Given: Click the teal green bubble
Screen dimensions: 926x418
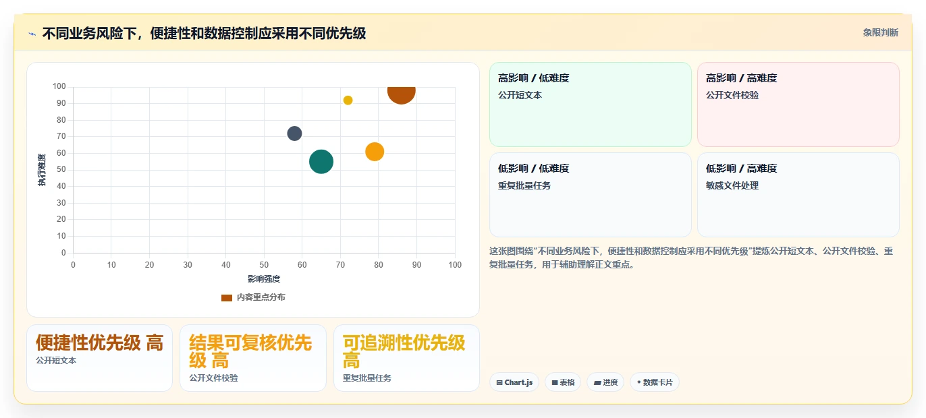Looking at the screenshot, I should pyautogui.click(x=321, y=162).
